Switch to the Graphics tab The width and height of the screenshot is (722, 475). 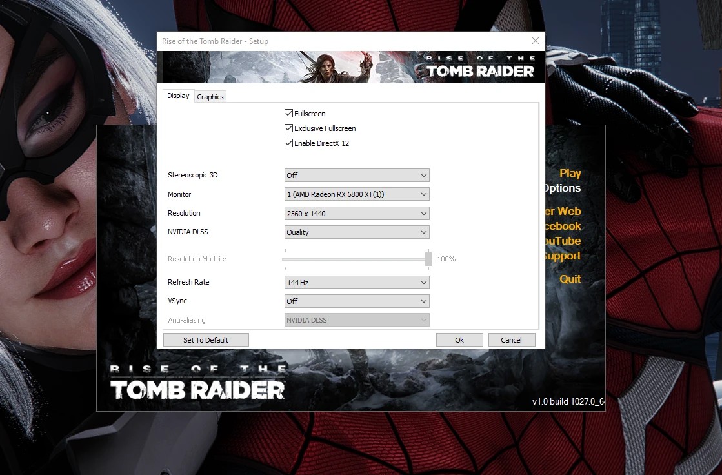[210, 97]
